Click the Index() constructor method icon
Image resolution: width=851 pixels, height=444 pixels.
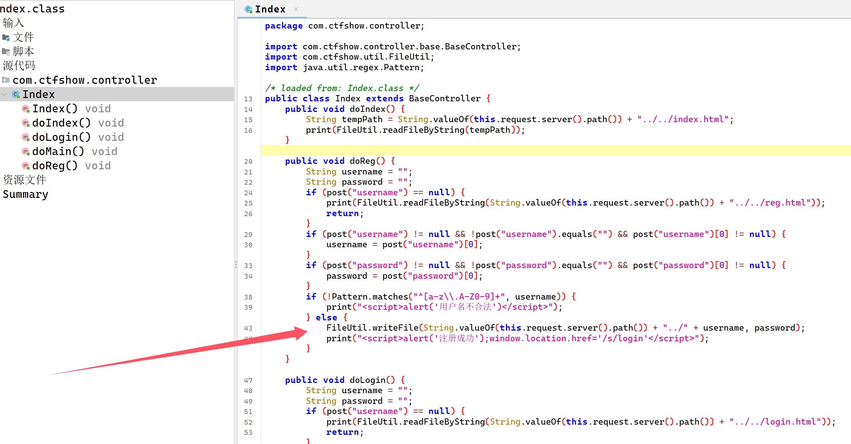pos(26,109)
